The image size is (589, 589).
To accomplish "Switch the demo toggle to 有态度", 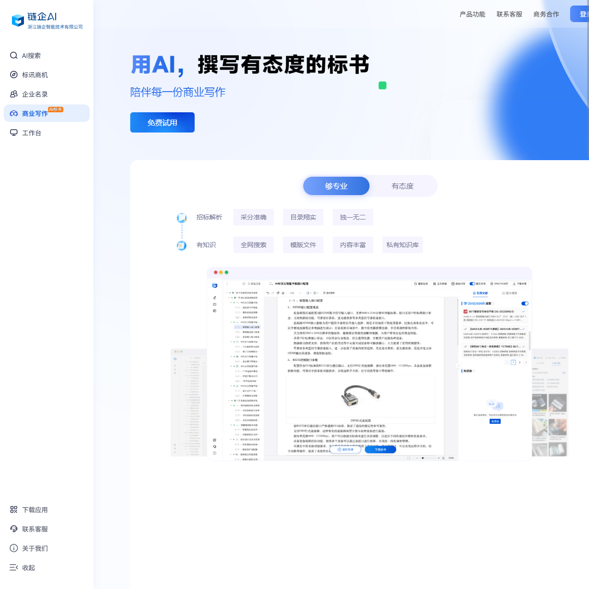I will 402,186.
